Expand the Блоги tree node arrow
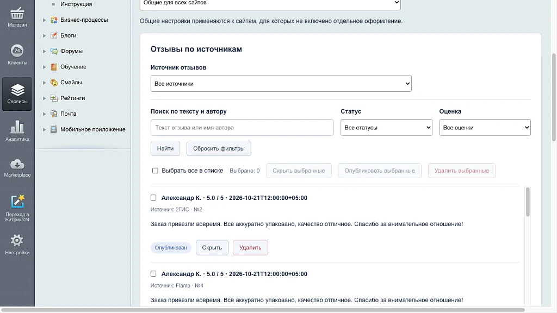This screenshot has height=313, width=557. (x=45, y=35)
